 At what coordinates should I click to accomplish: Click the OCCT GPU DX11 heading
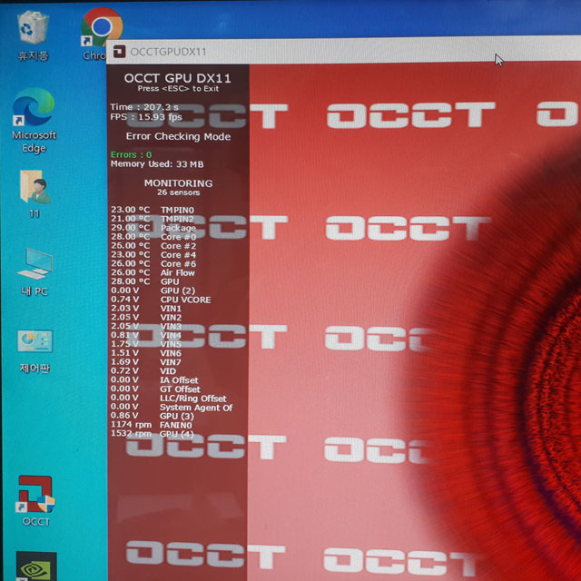(178, 78)
